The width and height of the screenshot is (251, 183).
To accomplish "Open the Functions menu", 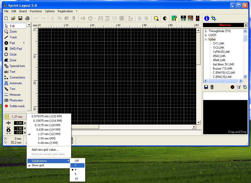I will pos(36,11).
